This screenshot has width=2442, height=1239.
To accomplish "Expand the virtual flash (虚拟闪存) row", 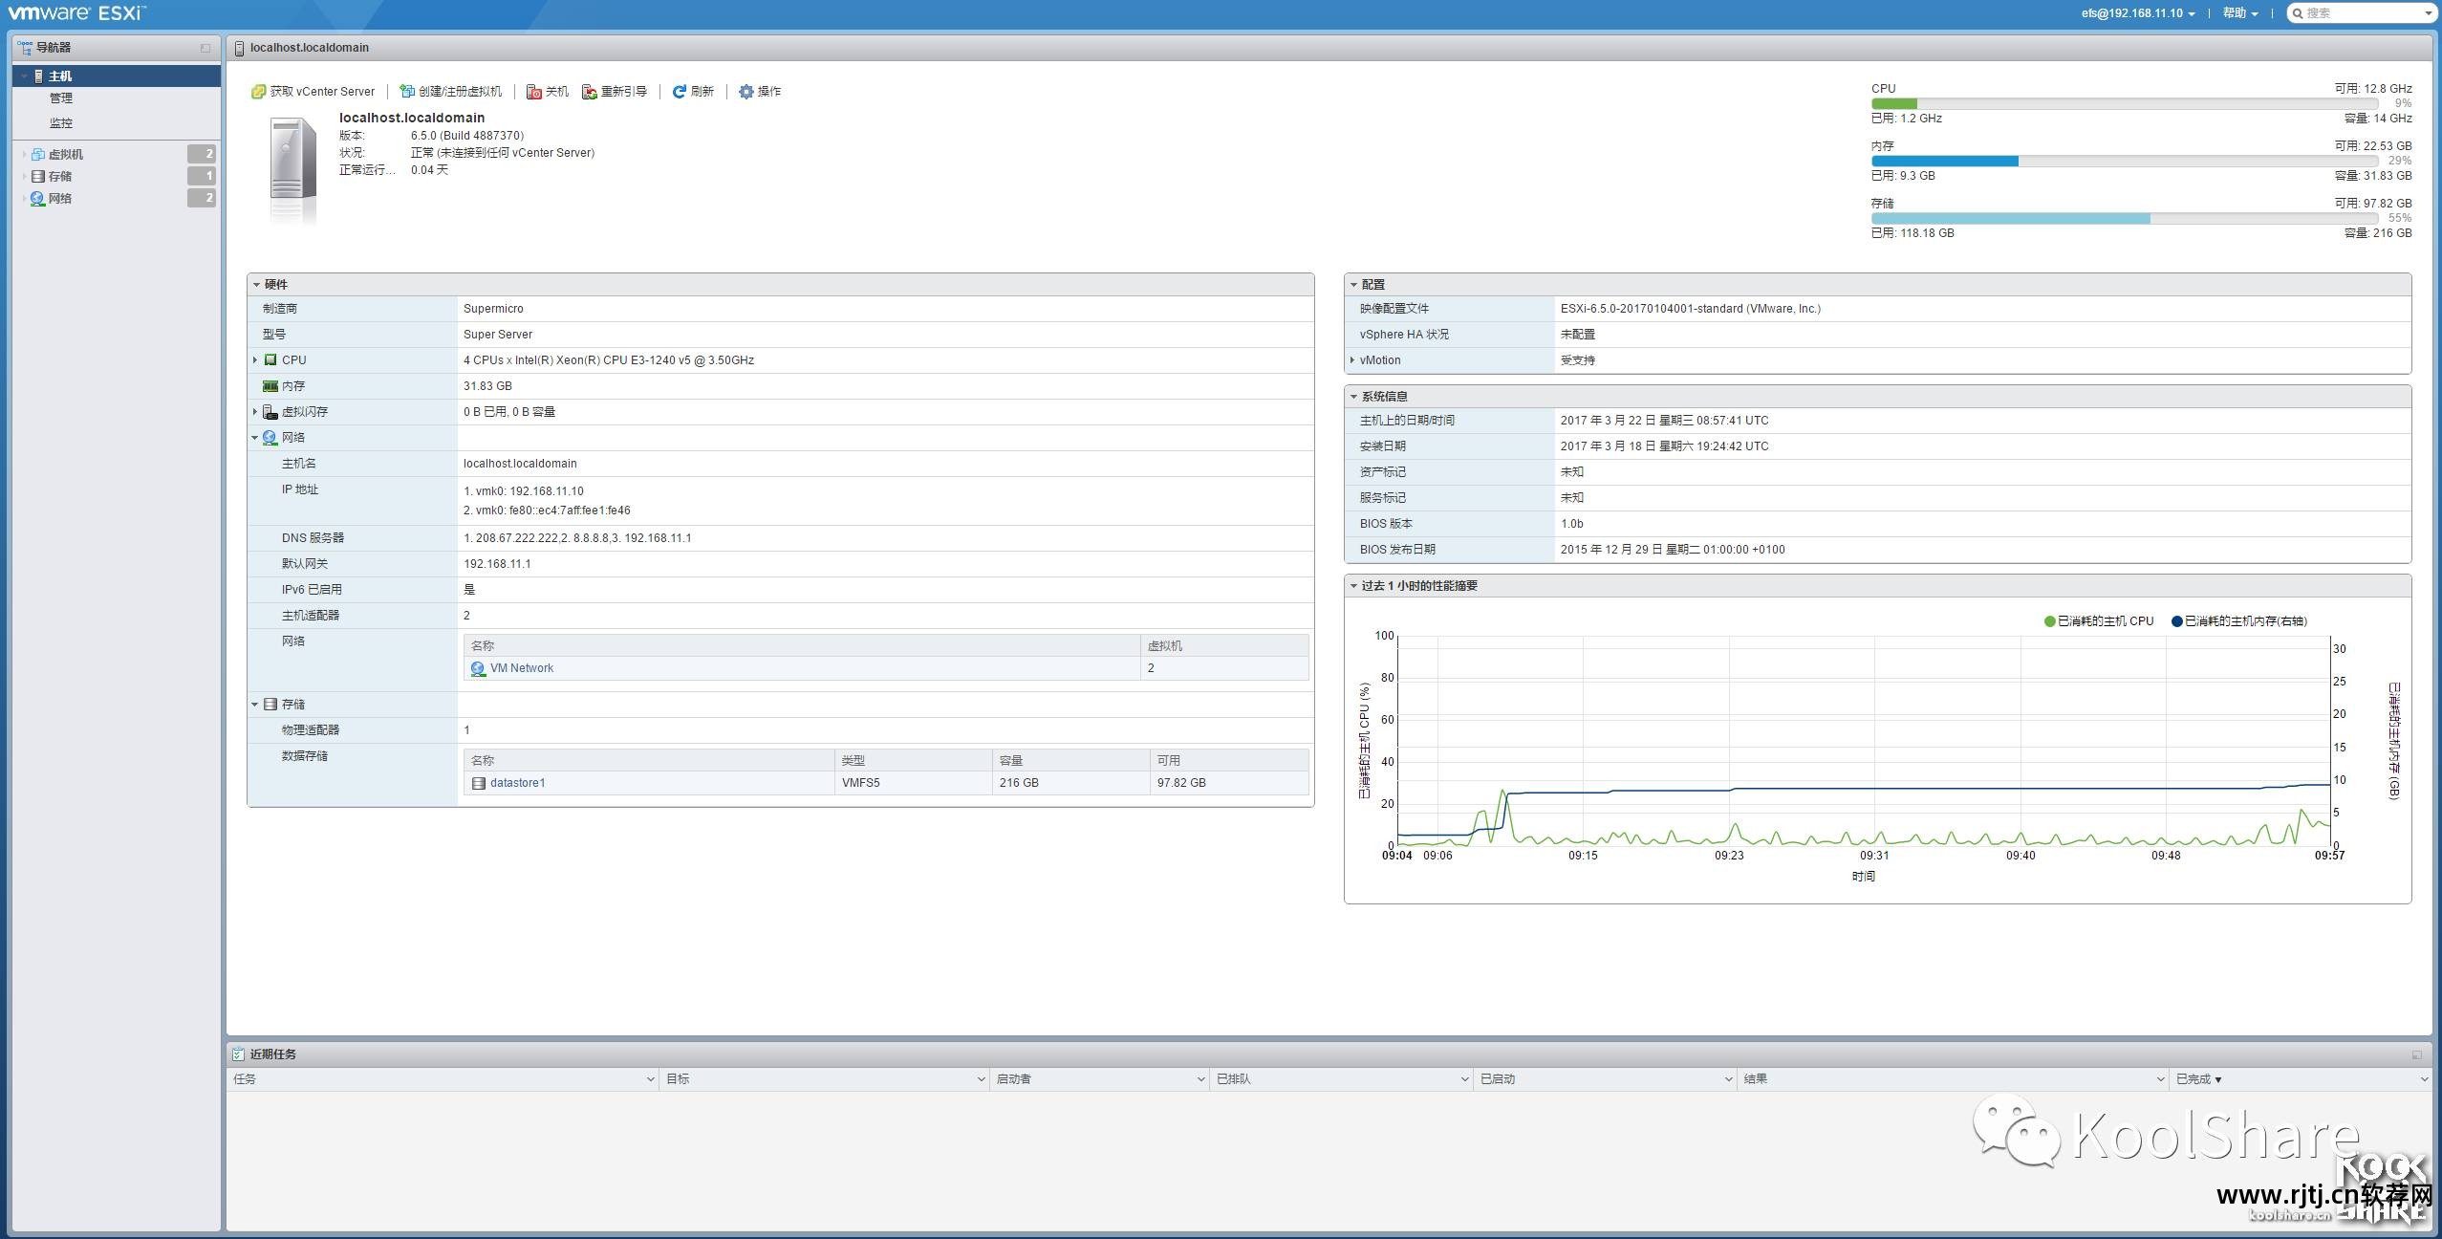I will [255, 412].
